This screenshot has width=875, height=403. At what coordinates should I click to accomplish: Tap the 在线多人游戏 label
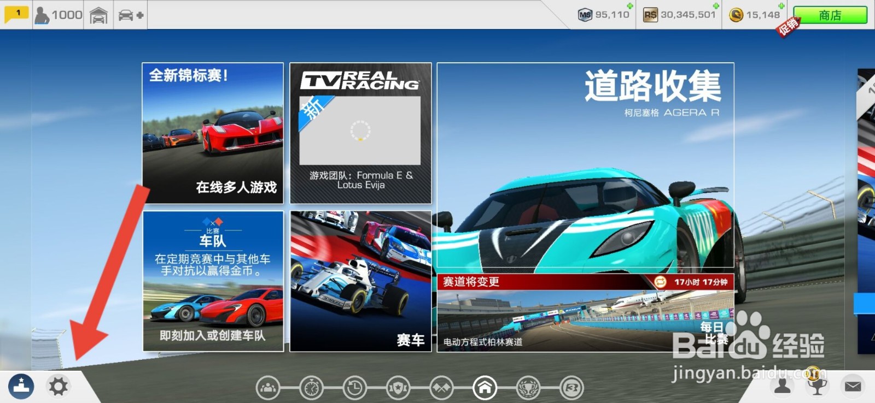pos(236,187)
